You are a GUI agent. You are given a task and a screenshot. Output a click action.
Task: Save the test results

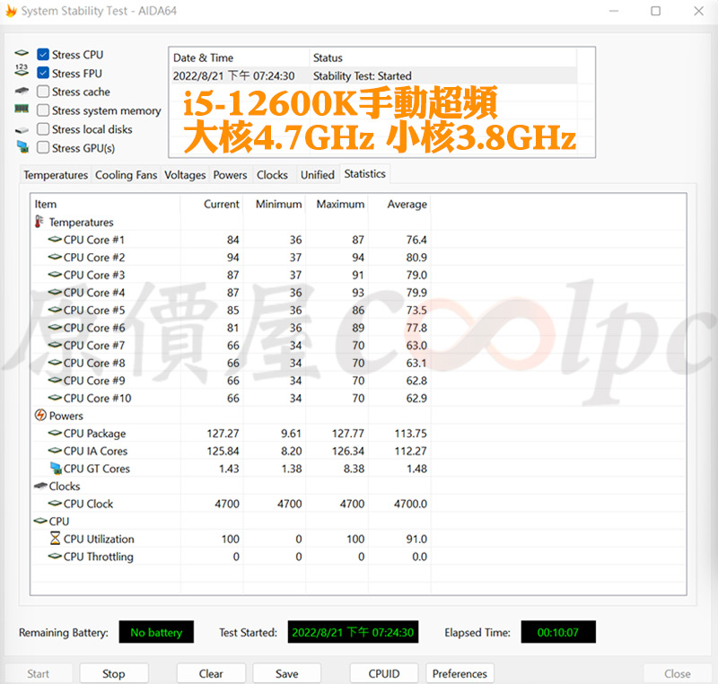(x=286, y=673)
